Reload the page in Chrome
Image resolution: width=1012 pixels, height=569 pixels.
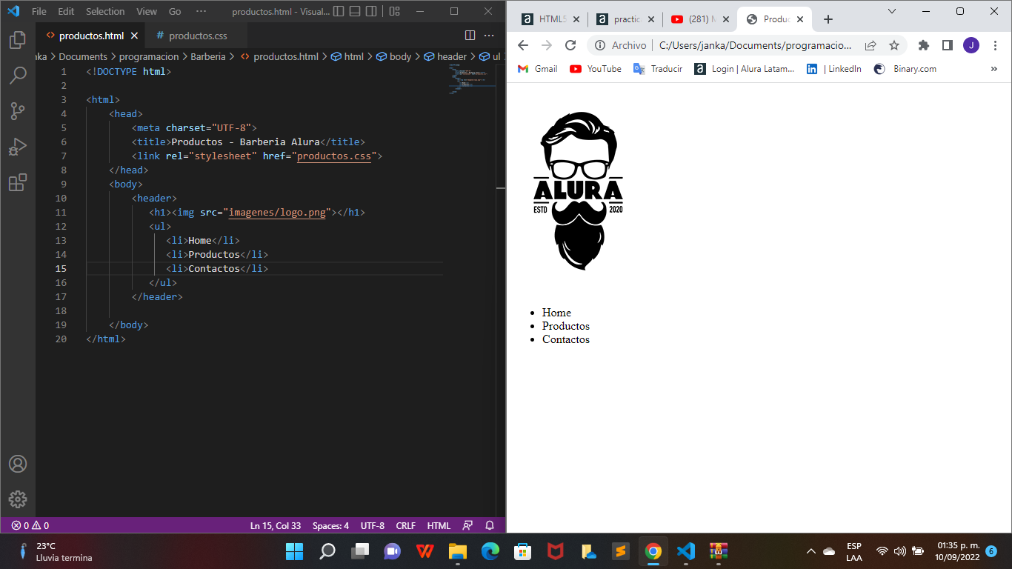click(x=570, y=45)
